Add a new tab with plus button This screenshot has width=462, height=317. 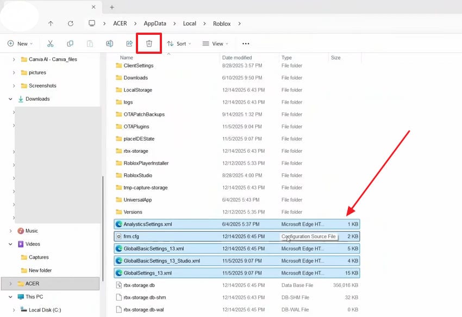tap(112, 7)
